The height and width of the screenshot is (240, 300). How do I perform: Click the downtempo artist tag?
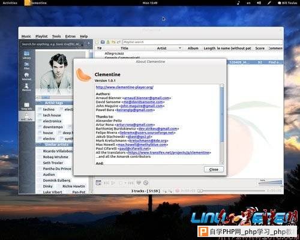pos(53,127)
